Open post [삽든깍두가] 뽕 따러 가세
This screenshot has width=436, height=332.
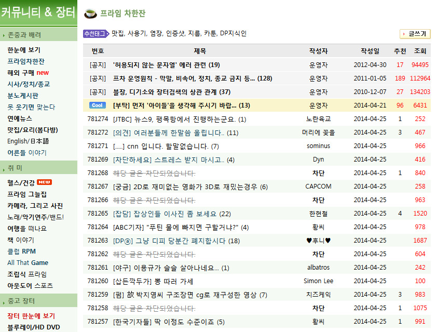point(153,282)
